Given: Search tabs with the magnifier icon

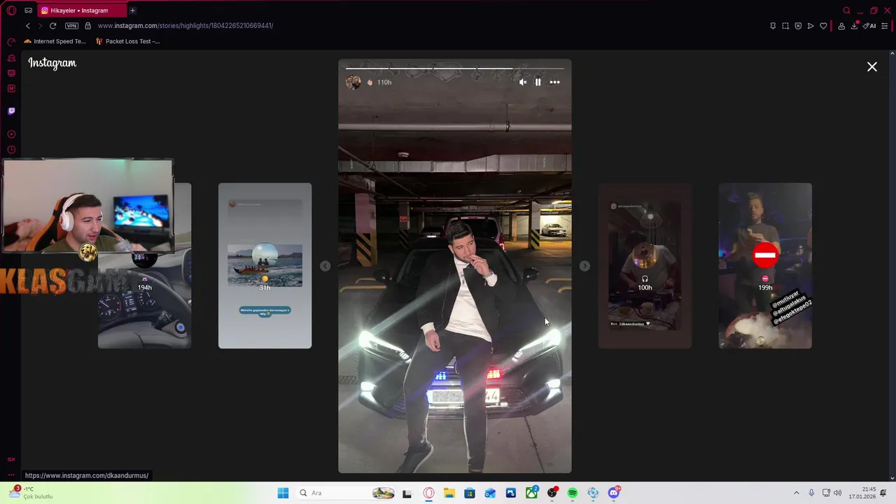Looking at the screenshot, I should pos(846,10).
